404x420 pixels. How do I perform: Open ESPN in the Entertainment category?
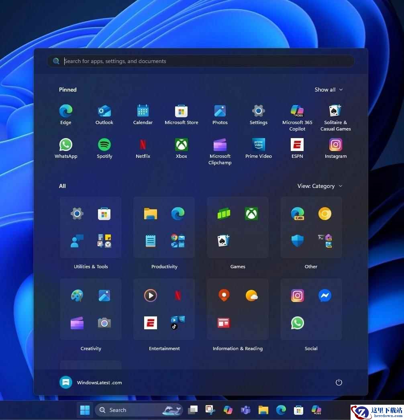(150, 323)
